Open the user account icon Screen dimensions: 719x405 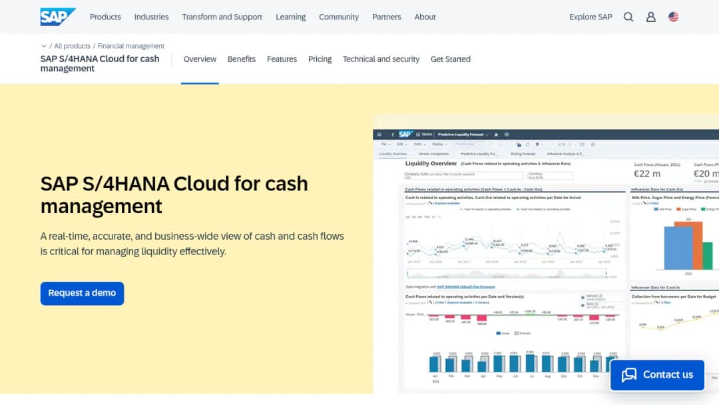650,17
